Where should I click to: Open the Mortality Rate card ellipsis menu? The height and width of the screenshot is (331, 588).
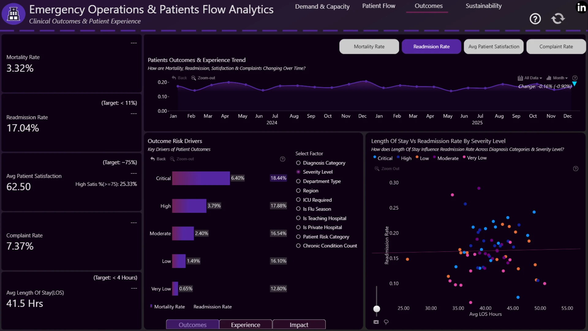(x=134, y=43)
